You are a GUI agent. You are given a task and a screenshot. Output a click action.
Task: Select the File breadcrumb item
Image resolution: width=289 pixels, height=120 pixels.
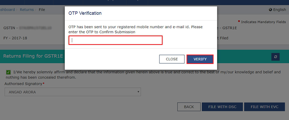pos(42,10)
